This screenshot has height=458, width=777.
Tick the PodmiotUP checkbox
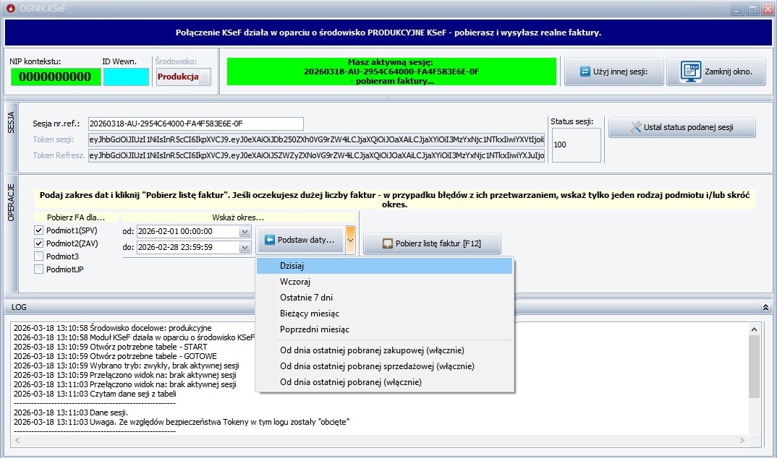coord(40,269)
